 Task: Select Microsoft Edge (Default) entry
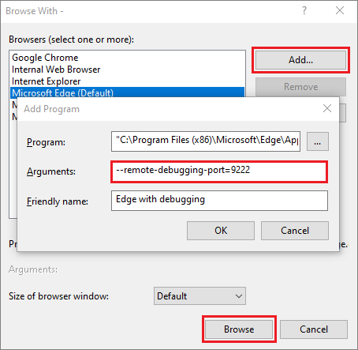tap(127, 92)
